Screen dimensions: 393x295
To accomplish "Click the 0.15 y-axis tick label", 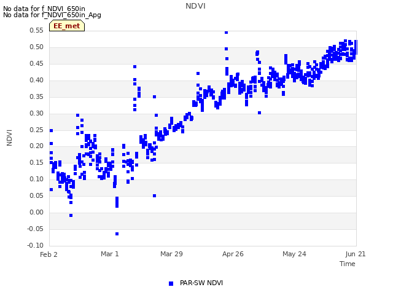I will tap(36, 162).
